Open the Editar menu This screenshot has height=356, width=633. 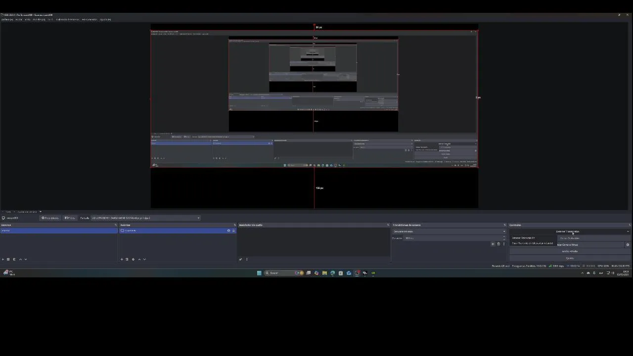(19, 20)
